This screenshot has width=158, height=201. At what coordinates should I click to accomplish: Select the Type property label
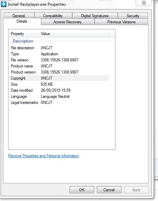click(15, 54)
